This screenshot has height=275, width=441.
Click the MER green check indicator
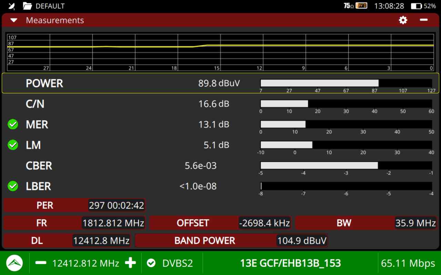point(13,124)
